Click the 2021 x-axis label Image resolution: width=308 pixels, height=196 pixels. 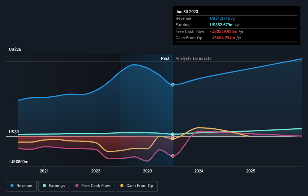coord(44,171)
